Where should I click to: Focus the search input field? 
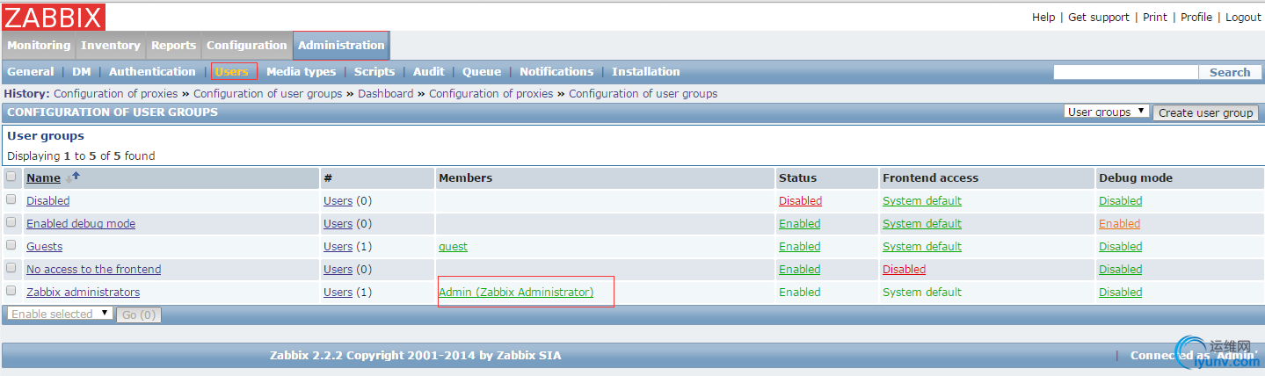(1126, 72)
